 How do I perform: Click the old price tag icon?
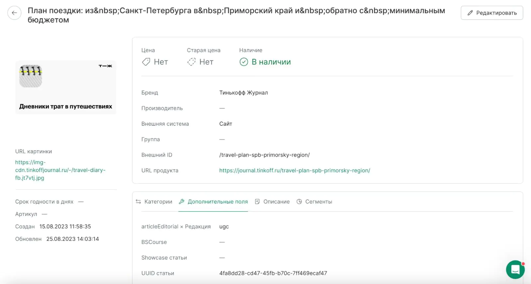(192, 62)
